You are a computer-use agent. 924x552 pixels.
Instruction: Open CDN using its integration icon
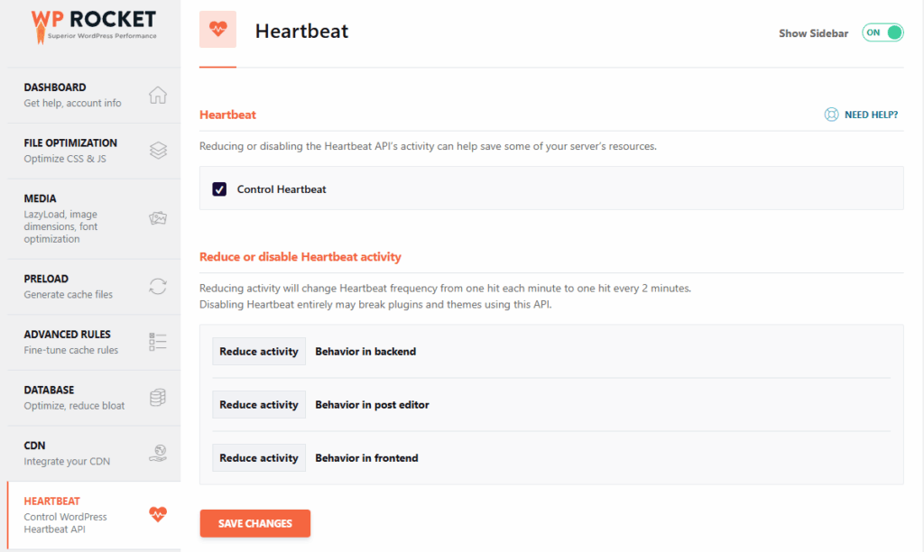pos(156,453)
